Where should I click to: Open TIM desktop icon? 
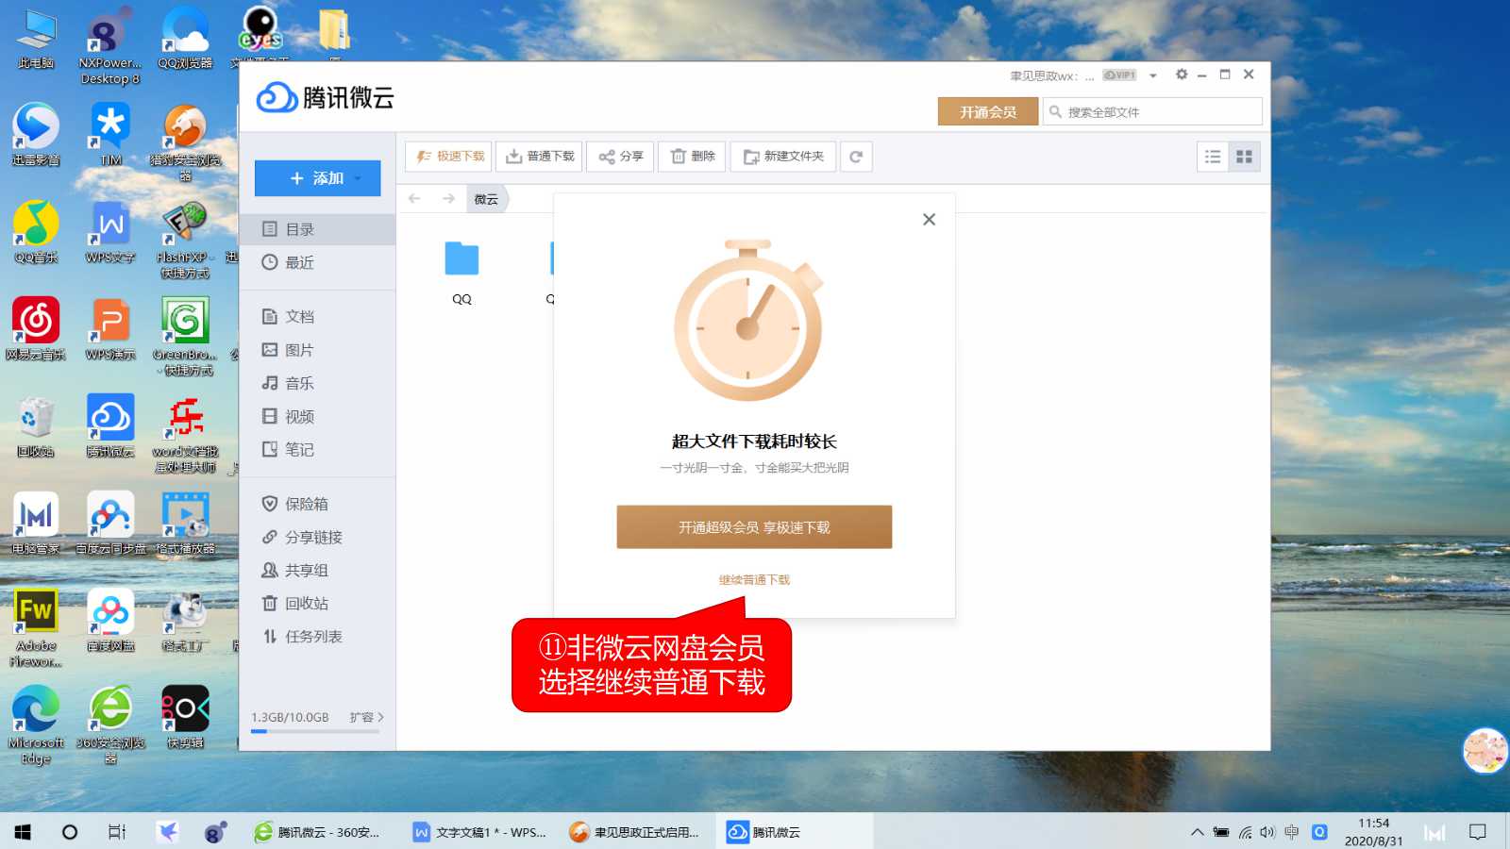point(110,135)
